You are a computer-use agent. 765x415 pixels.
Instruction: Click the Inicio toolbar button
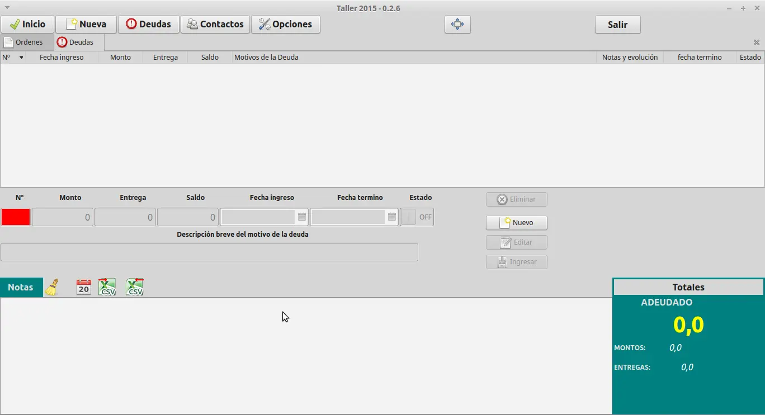point(27,25)
